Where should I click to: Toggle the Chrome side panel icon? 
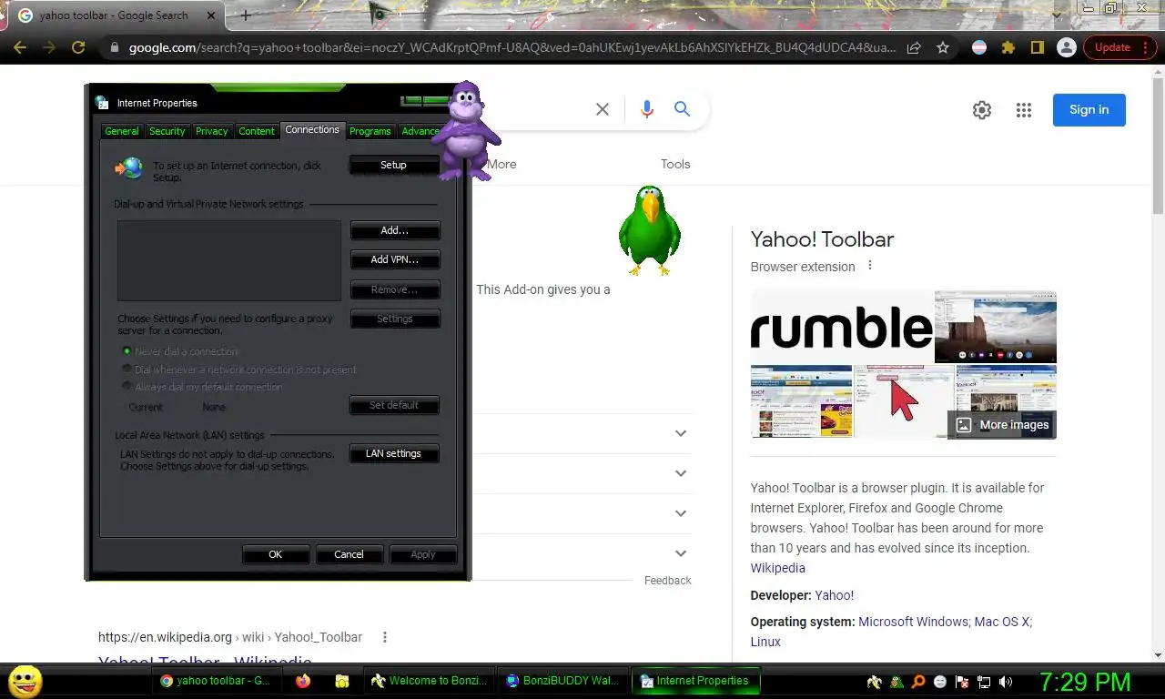click(1037, 47)
